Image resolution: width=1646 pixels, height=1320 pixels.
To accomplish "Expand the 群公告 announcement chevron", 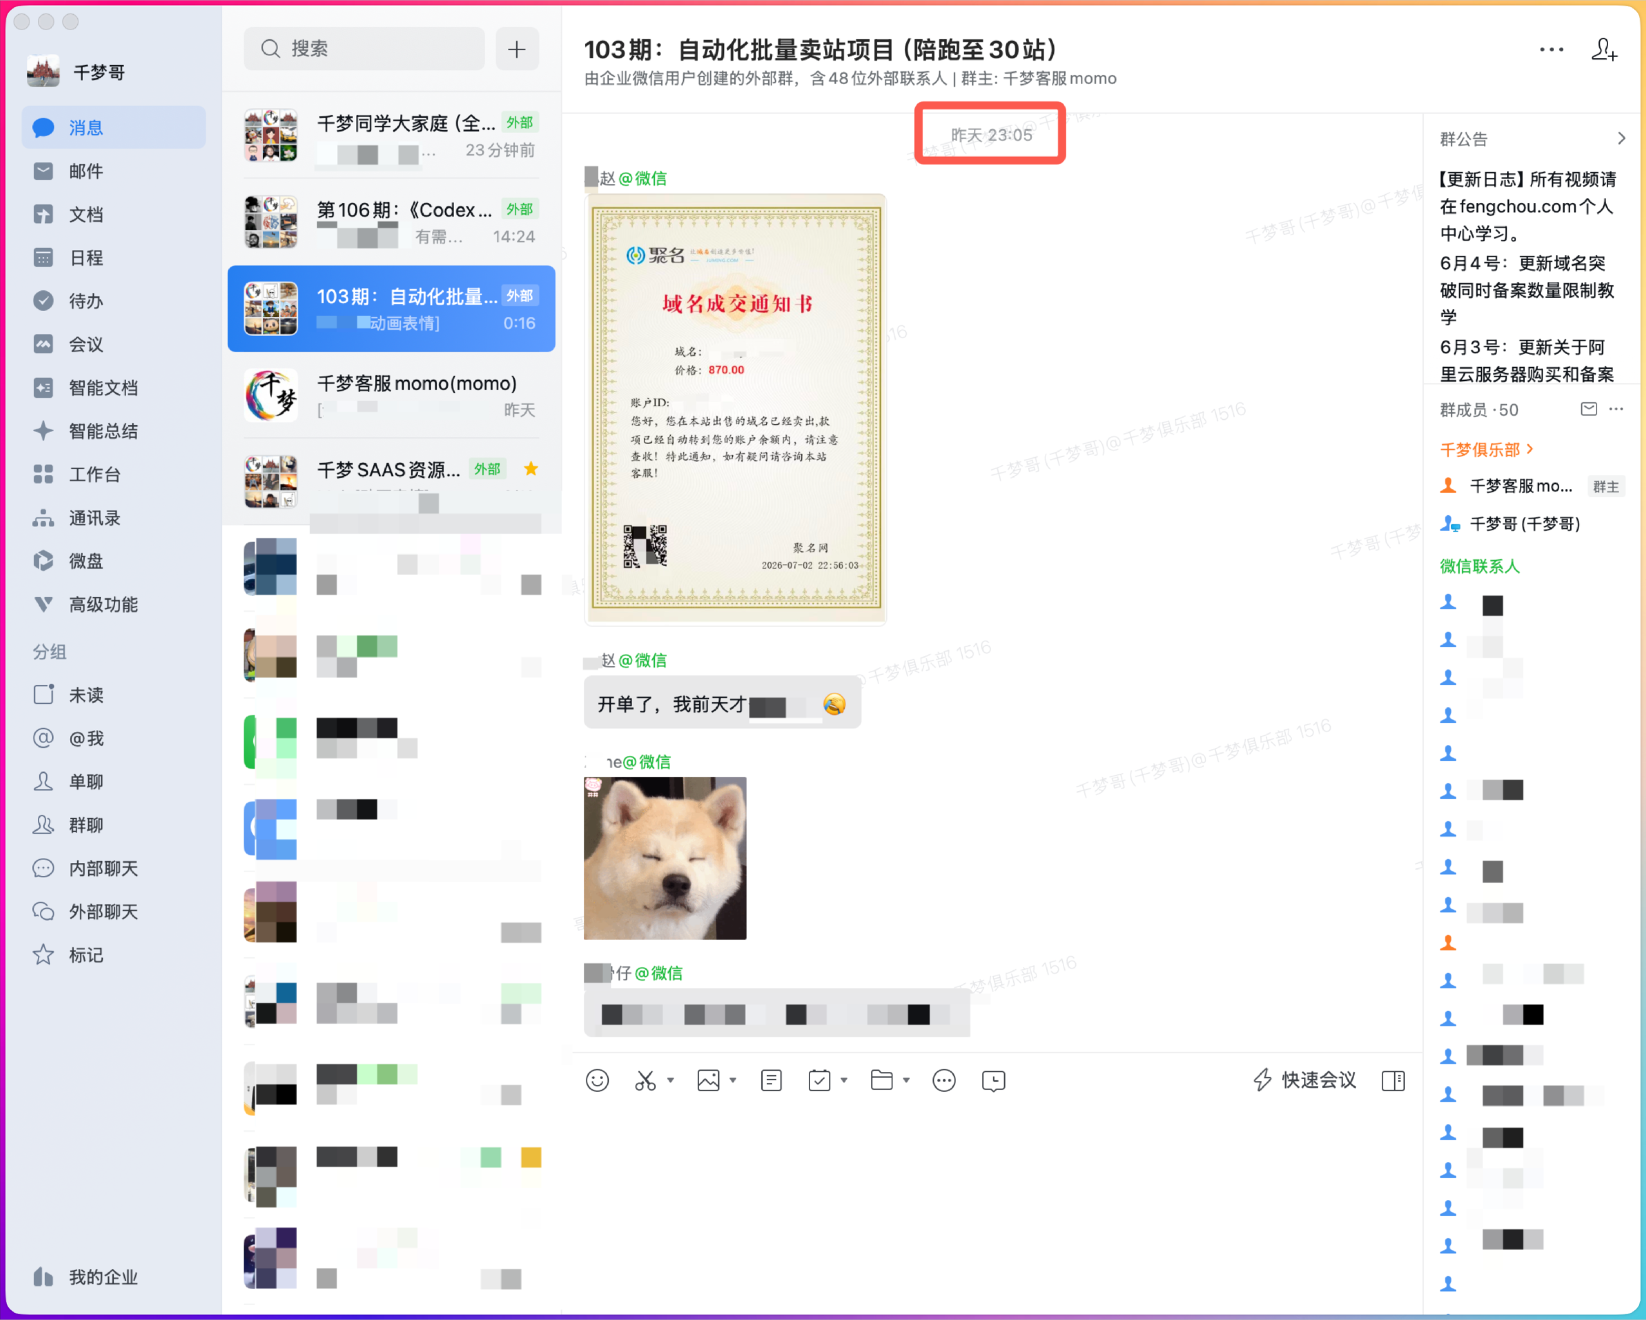I will coord(1622,138).
